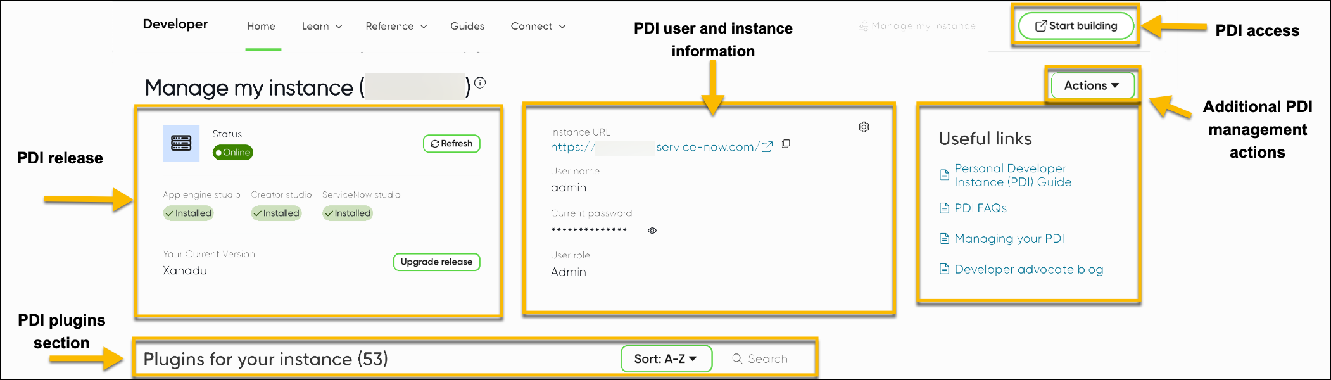Click the Start building button
1331x380 pixels.
[1076, 26]
